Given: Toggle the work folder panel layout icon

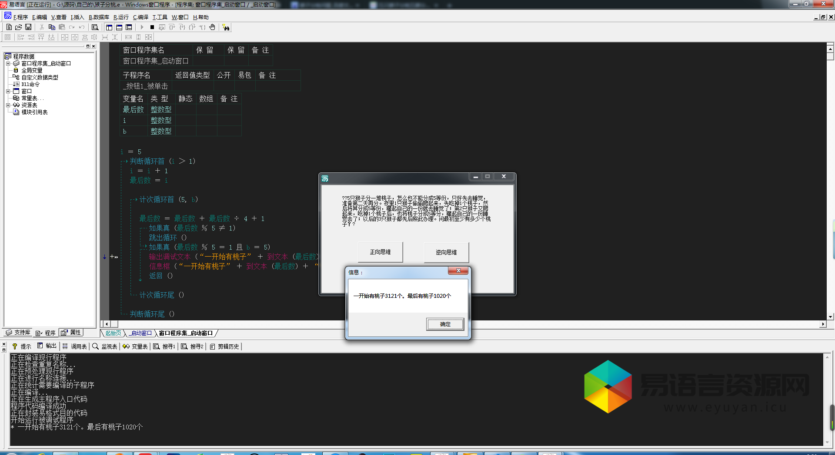Looking at the screenshot, I should tap(109, 27).
